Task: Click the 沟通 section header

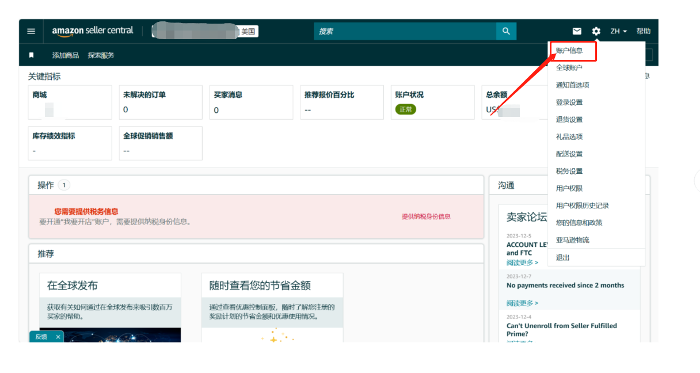Action: pyautogui.click(x=506, y=185)
